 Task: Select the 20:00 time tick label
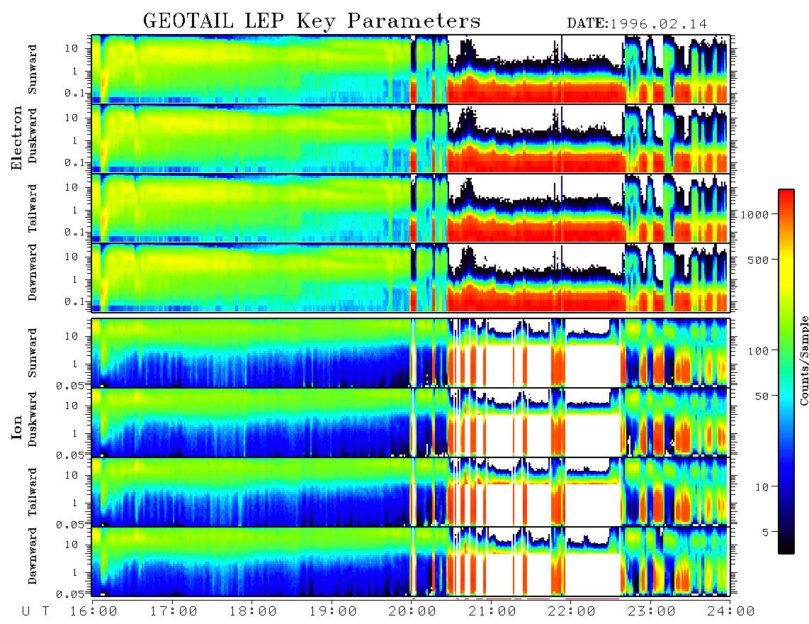[412, 611]
